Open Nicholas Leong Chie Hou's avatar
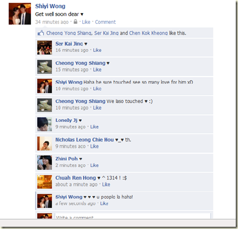Screen dimensions: 238x229 44,144
